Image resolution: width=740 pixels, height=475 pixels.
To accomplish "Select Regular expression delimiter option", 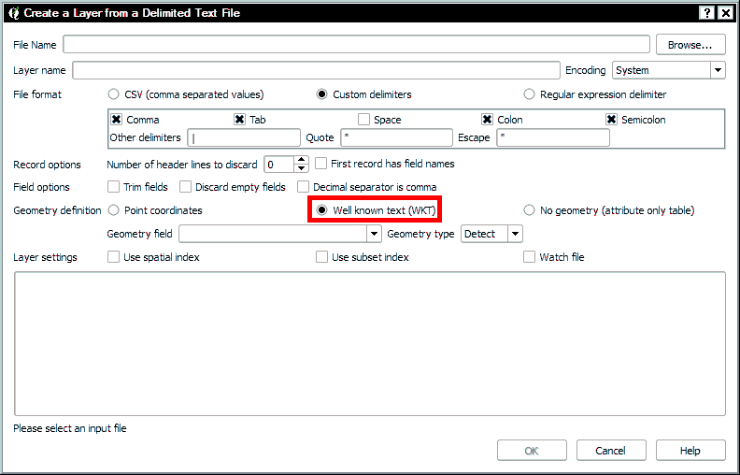I will (530, 94).
